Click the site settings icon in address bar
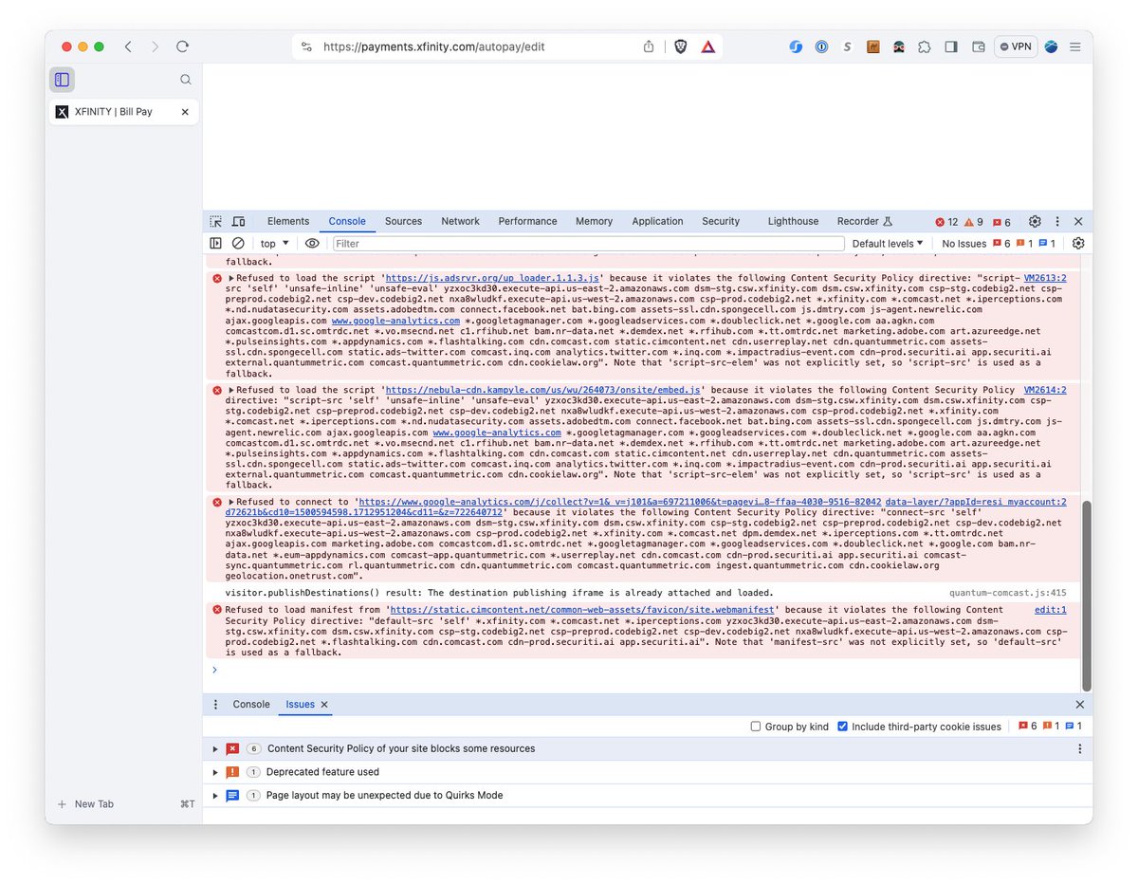 (306, 46)
